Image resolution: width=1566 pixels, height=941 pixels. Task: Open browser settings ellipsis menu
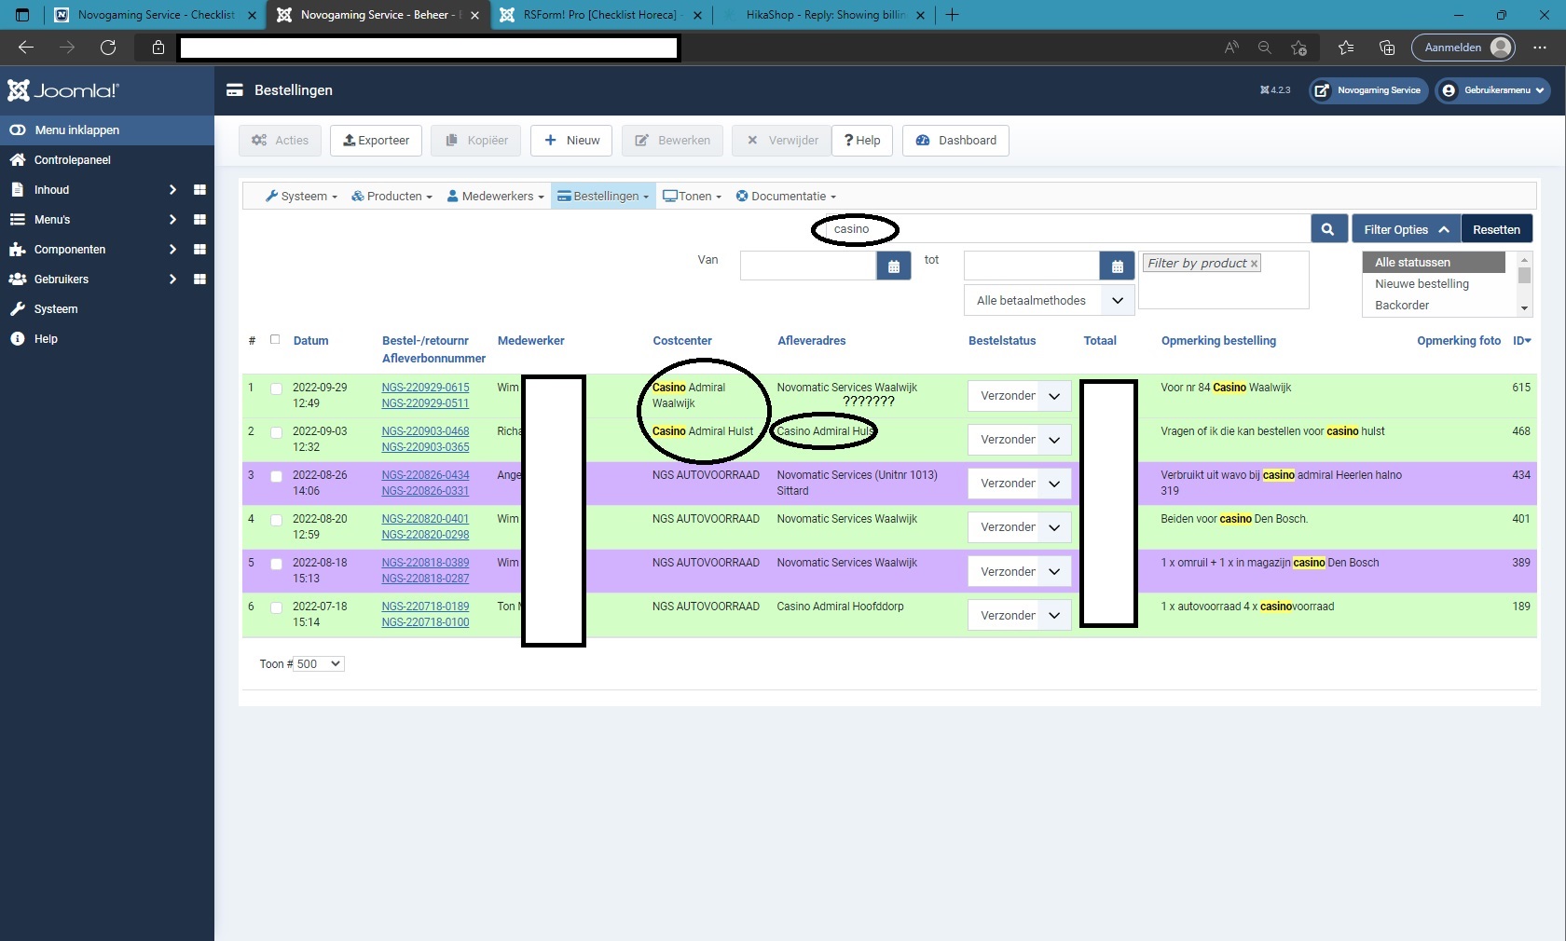coord(1540,48)
